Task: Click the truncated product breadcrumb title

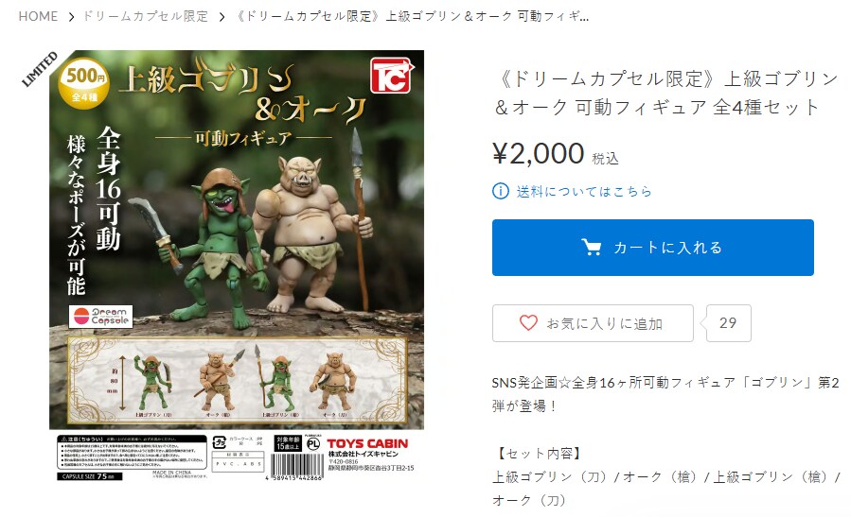Action: coord(413,16)
